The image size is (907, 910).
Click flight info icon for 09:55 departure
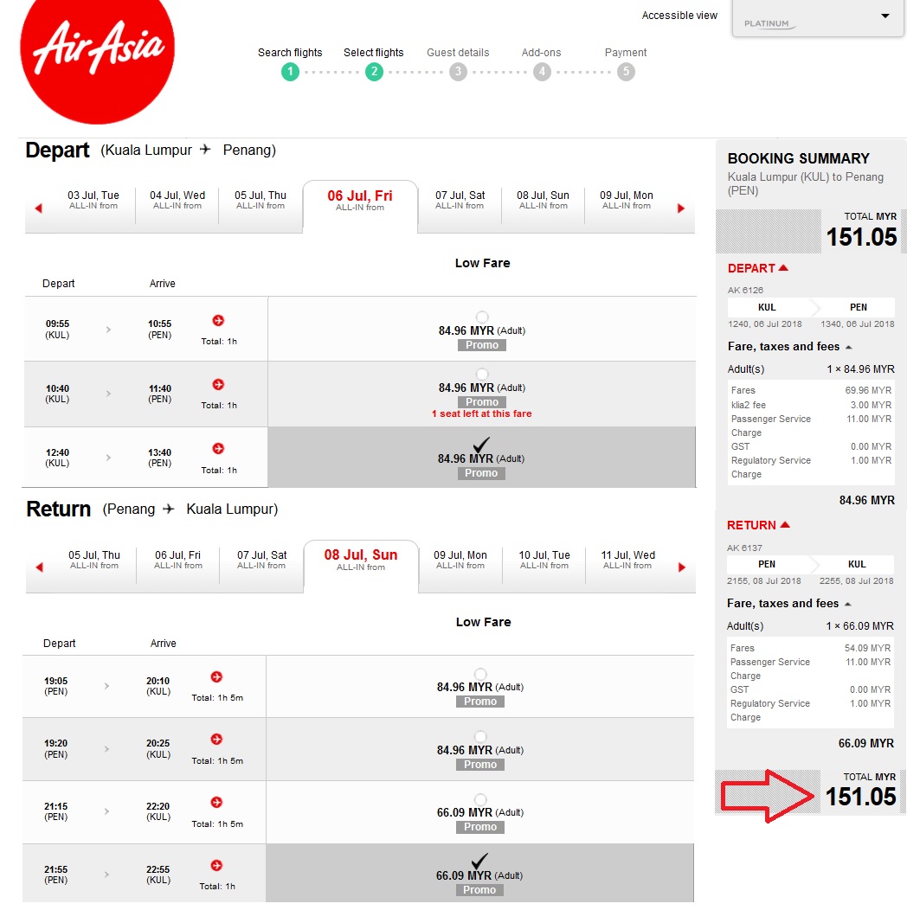[x=218, y=321]
